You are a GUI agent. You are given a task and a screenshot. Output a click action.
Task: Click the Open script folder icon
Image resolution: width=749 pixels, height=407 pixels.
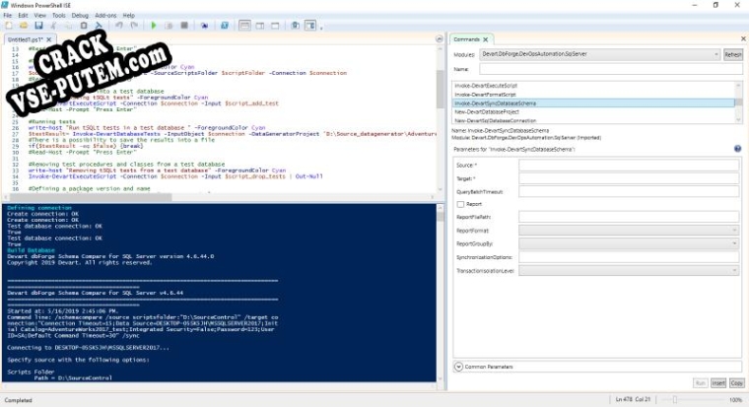(x=22, y=26)
